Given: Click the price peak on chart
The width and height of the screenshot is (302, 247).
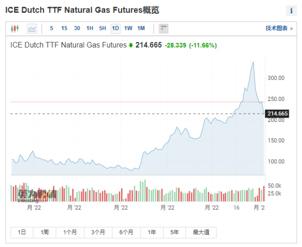Looking at the screenshot, I should [x=253, y=62].
